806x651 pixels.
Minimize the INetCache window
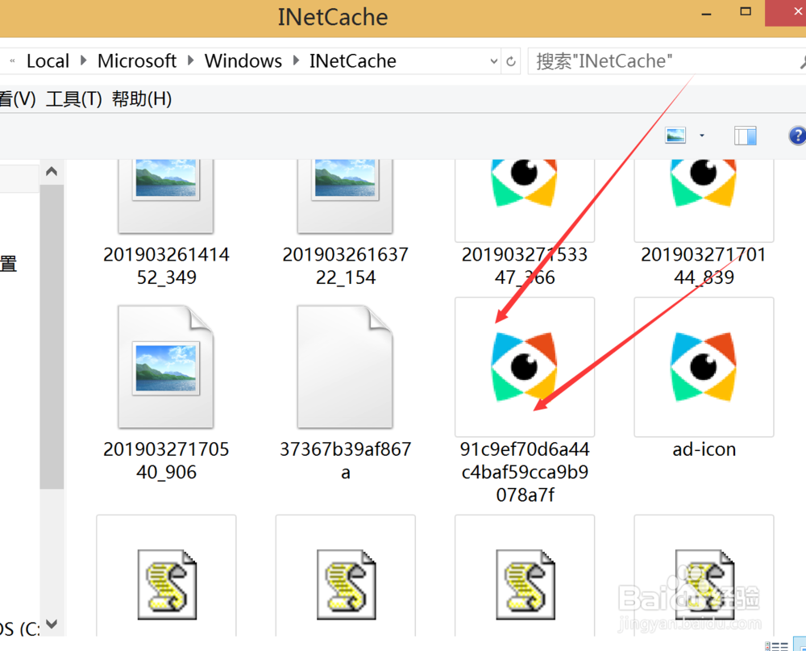pos(706,14)
